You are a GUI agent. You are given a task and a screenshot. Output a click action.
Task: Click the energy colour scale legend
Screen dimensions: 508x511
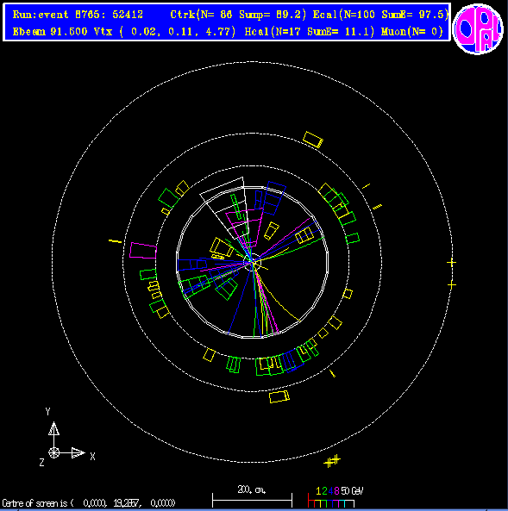coord(336,497)
